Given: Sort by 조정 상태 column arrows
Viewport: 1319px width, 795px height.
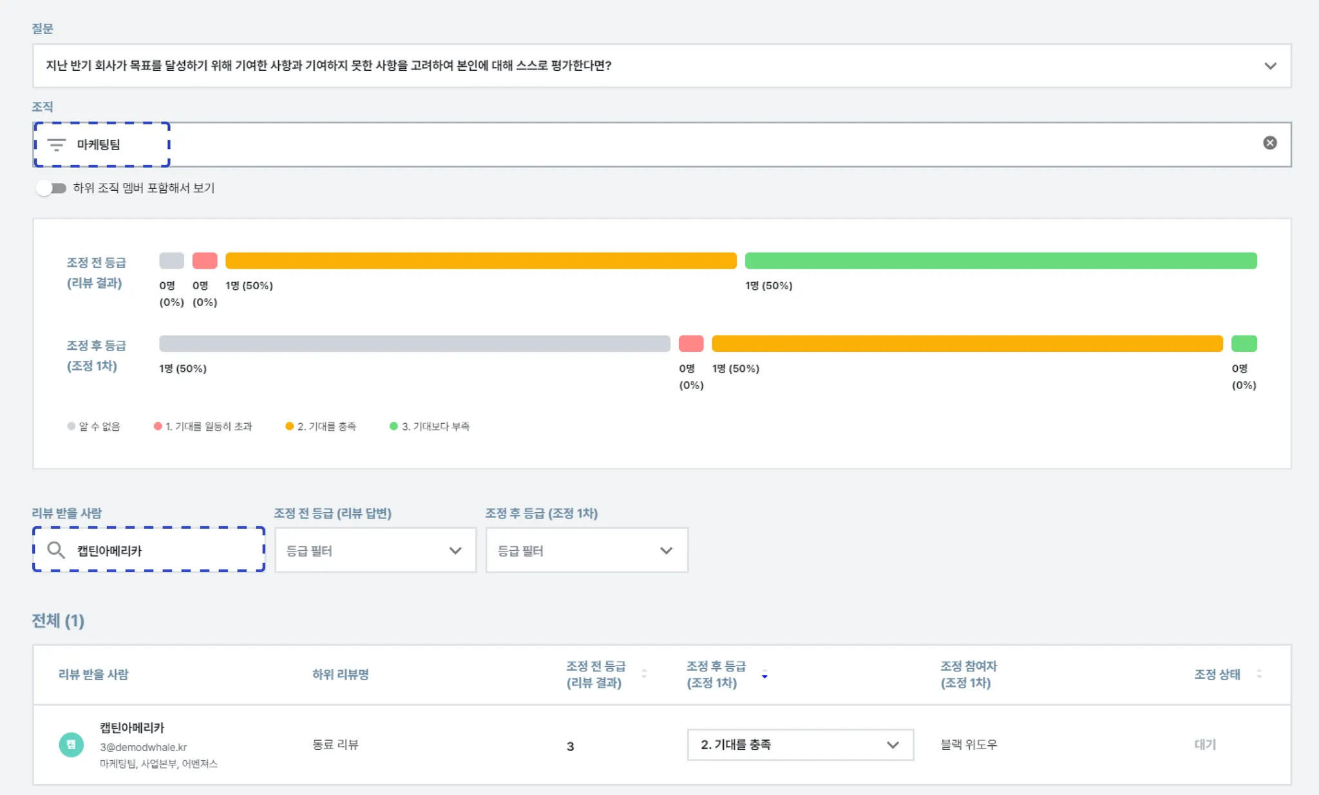Looking at the screenshot, I should [x=1259, y=674].
